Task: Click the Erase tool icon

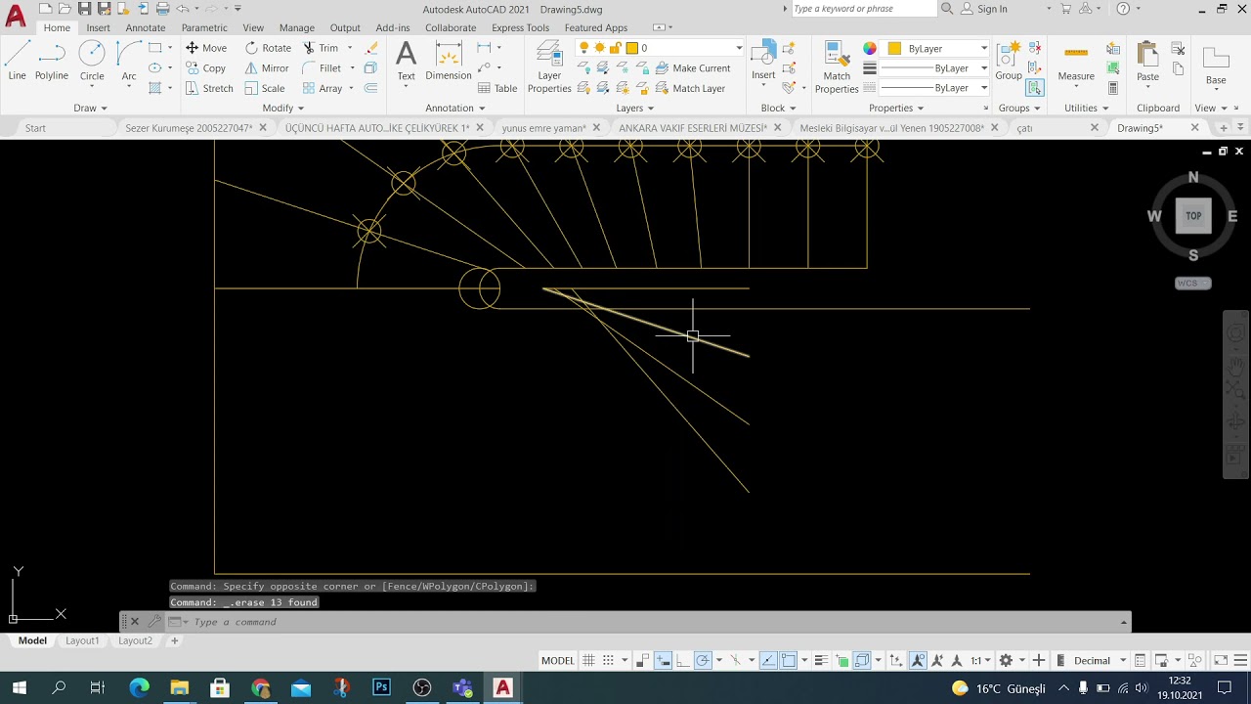Action: pos(371,48)
